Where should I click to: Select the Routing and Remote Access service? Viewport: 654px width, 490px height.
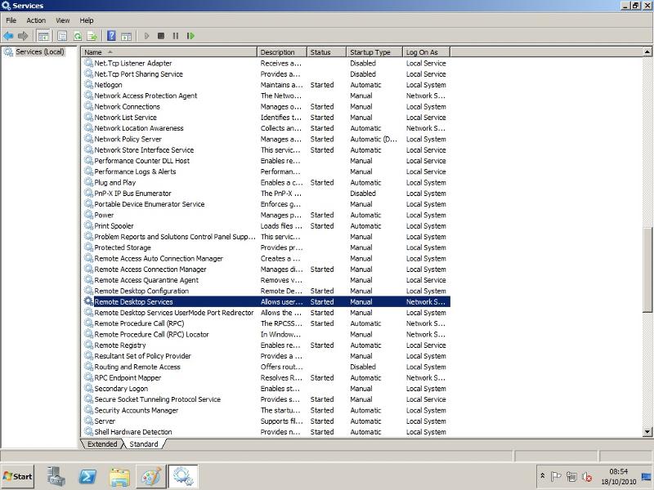point(266,367)
